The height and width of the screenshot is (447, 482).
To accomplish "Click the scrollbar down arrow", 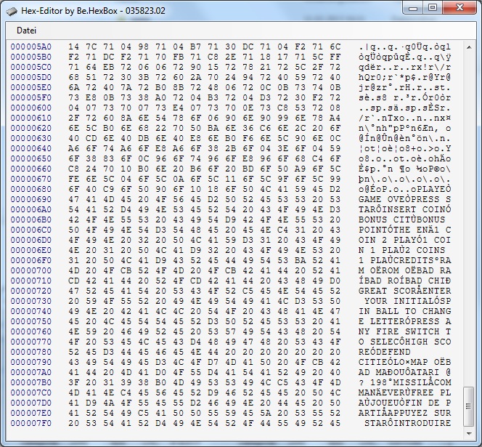I will (x=470, y=427).
